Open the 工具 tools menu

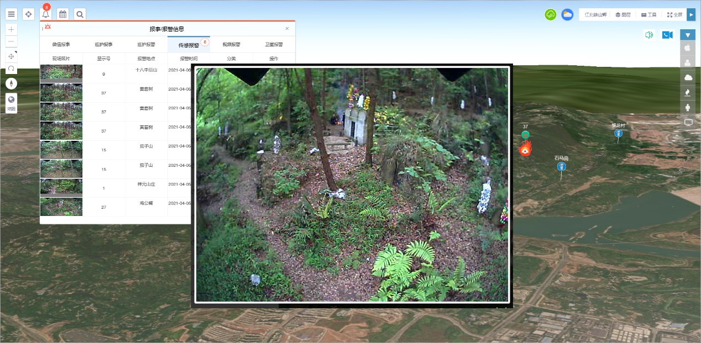coord(649,15)
